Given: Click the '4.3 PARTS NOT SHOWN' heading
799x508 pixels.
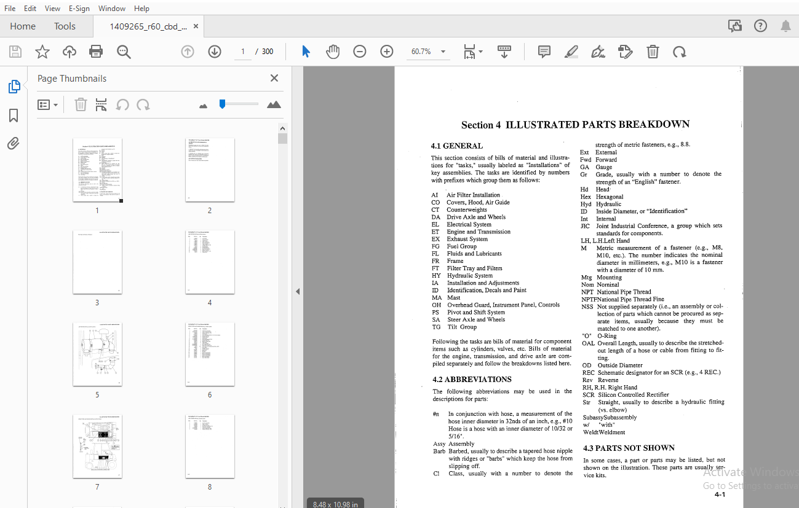Looking at the screenshot, I should point(629,448).
